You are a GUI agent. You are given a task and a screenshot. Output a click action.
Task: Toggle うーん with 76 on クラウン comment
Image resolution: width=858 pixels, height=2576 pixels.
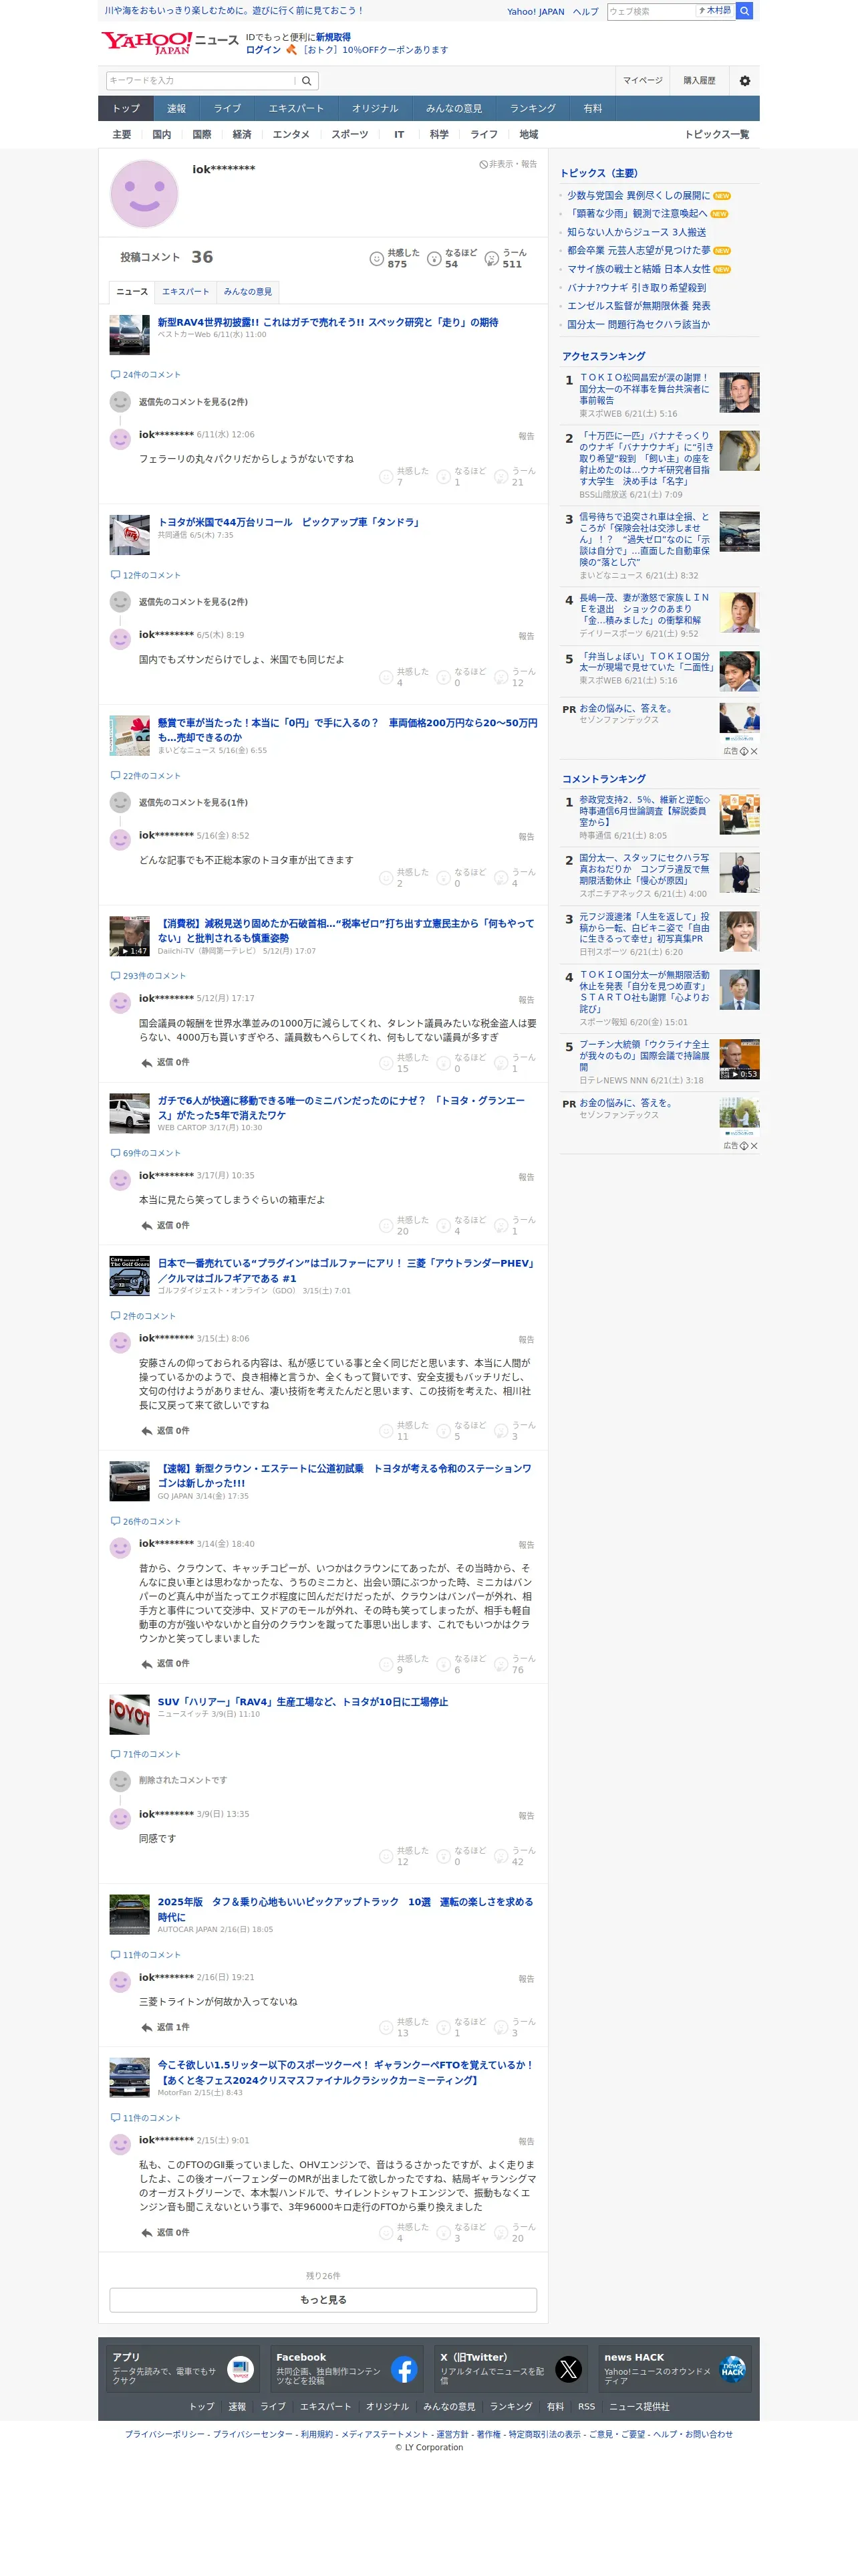(501, 1664)
